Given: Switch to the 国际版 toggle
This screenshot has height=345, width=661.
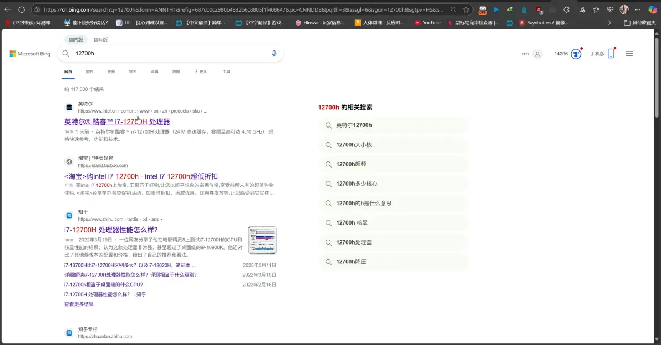Looking at the screenshot, I should (101, 39).
